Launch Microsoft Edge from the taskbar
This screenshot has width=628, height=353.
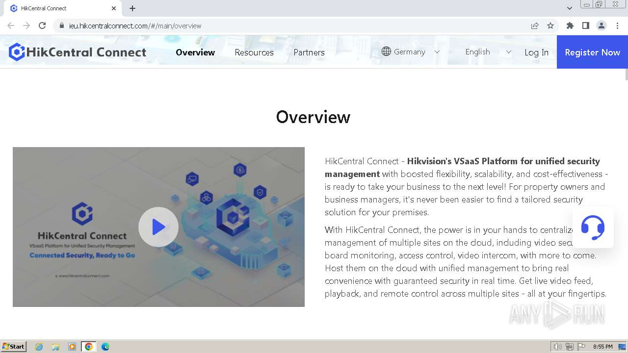[x=105, y=347]
